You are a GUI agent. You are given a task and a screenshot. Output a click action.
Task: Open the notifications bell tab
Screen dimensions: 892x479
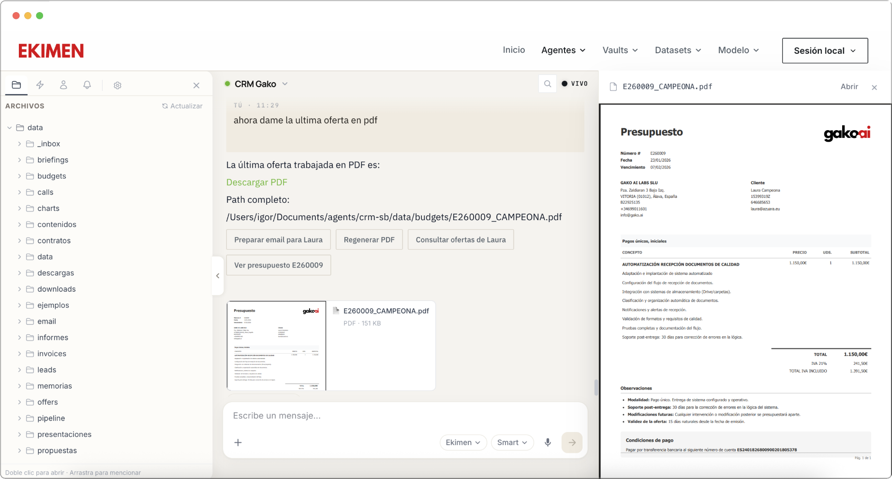(87, 85)
